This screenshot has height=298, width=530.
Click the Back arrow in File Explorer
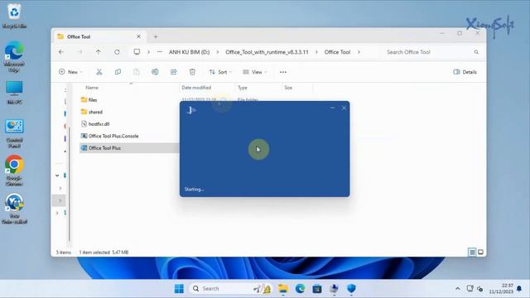[60, 52]
